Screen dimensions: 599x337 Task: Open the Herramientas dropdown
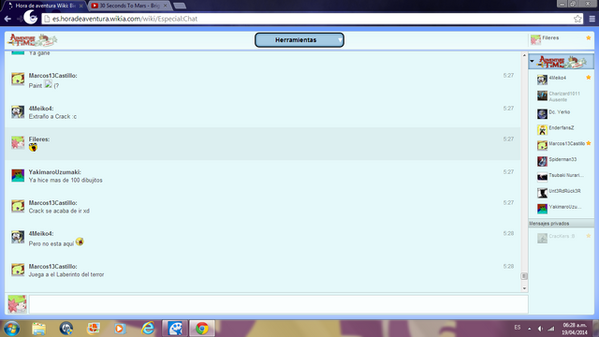pos(299,39)
